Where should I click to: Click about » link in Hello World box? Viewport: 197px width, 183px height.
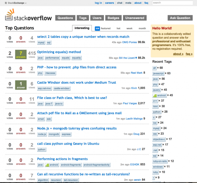coord(178,54)
